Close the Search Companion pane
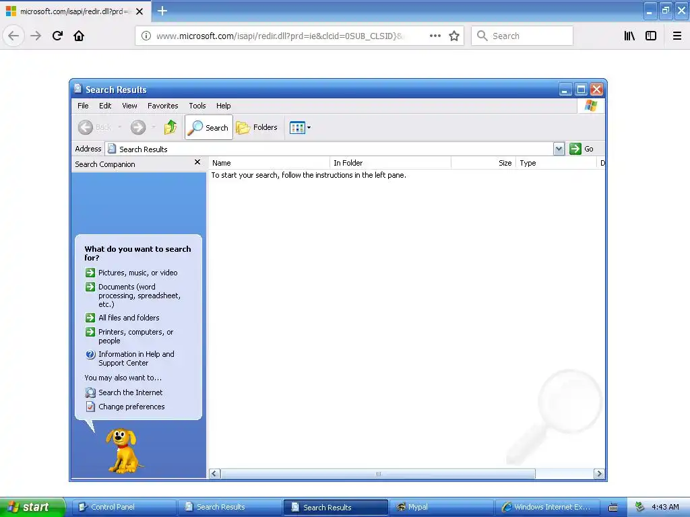The image size is (690, 517). [197, 162]
